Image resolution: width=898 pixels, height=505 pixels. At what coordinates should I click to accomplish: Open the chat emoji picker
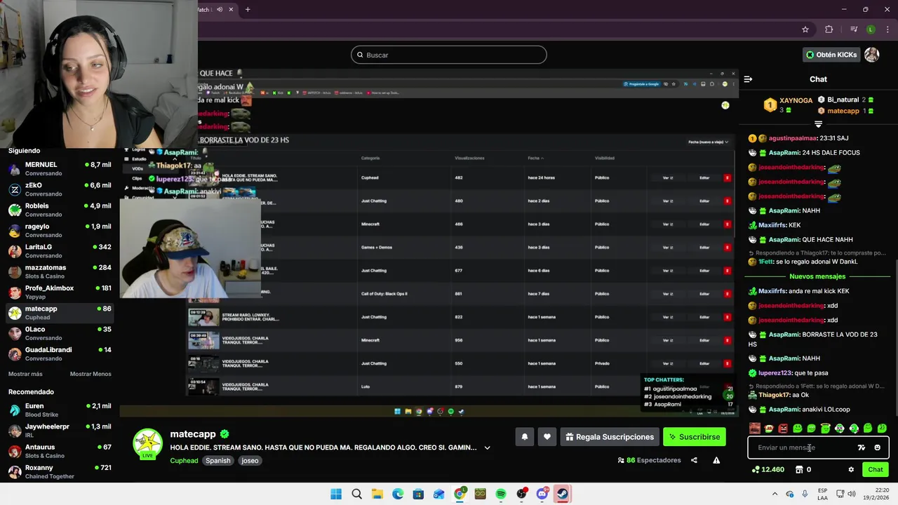coord(877,447)
